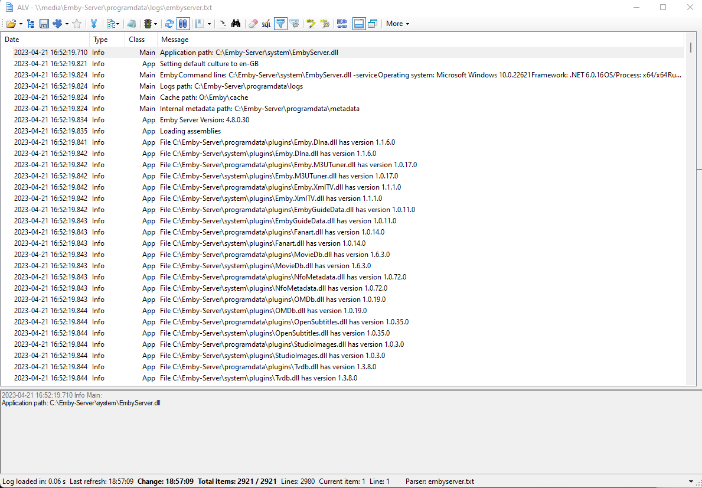Image resolution: width=702 pixels, height=488 pixels.
Task: Open filter settings funnel-gear icon
Action: pyautogui.click(x=295, y=24)
